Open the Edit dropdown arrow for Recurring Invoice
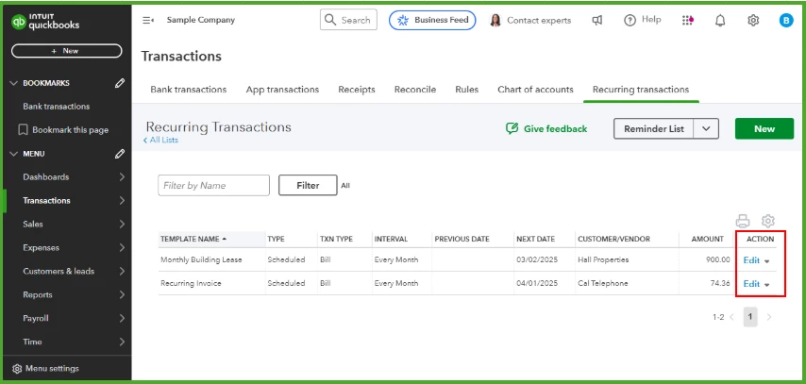Image resolution: width=806 pixels, height=384 pixels. 767,285
